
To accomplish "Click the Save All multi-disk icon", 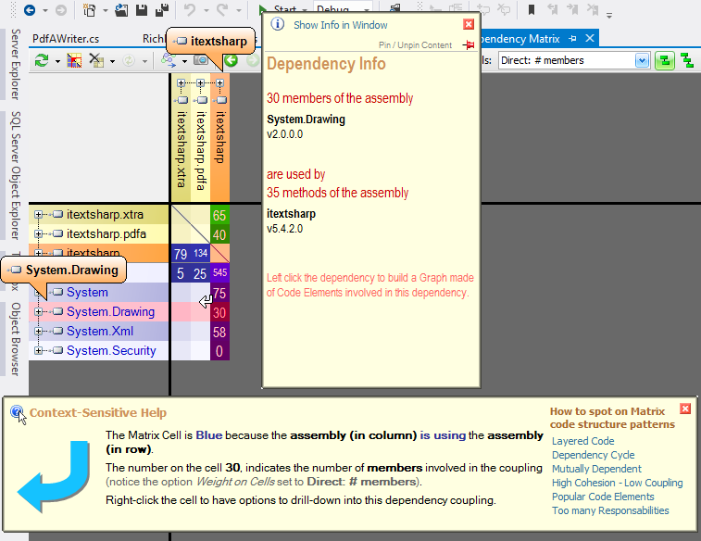I will 162,9.
